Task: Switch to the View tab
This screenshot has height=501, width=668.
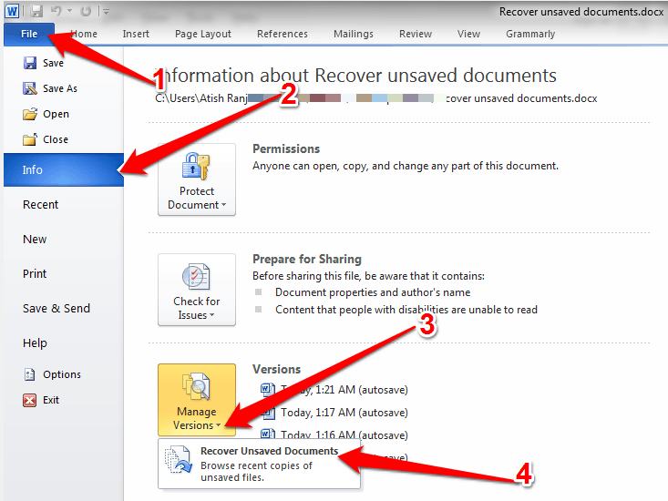Action: tap(468, 34)
